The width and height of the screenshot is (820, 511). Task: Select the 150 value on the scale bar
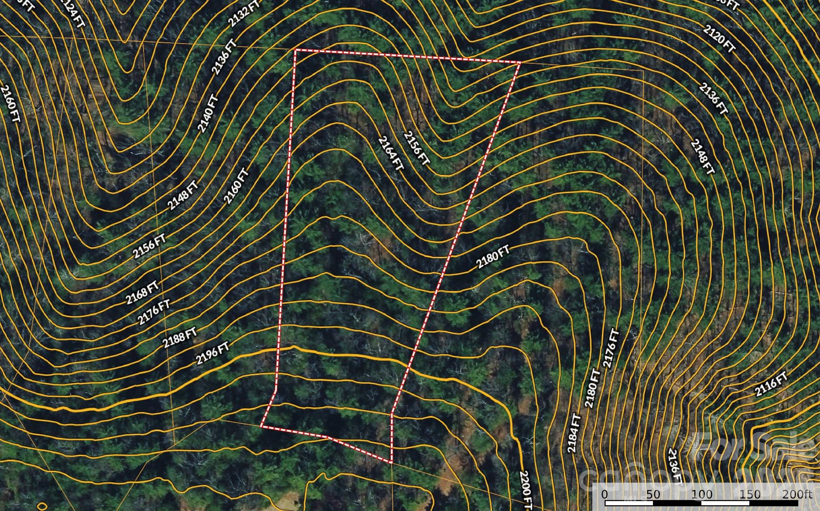point(751,494)
